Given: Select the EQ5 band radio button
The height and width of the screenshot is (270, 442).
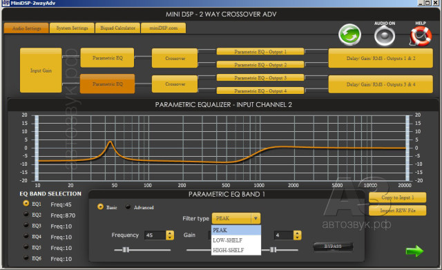Looking at the screenshot, I should [26, 247].
